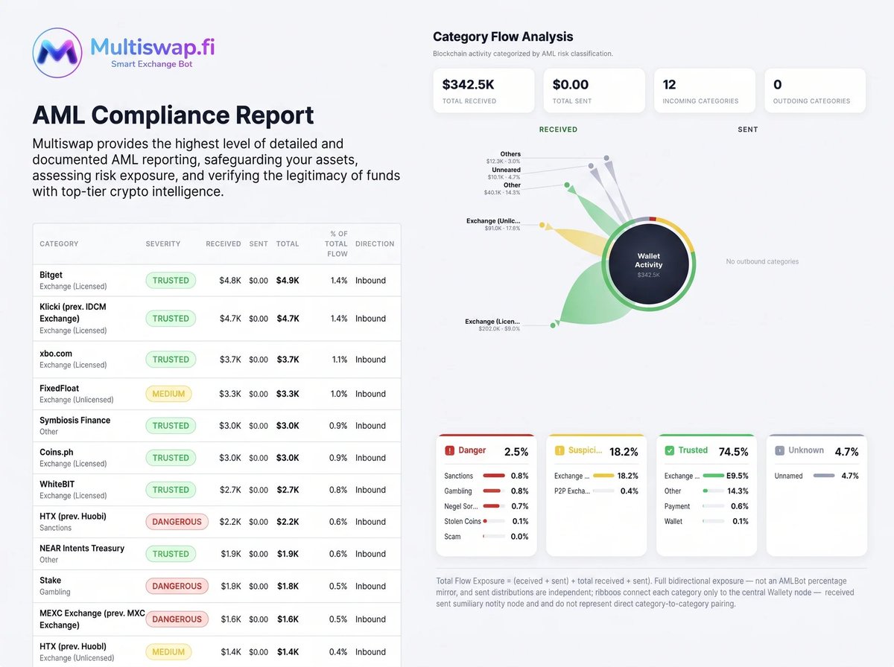Click the DANGEROUS badge in the Stake row

(x=177, y=586)
